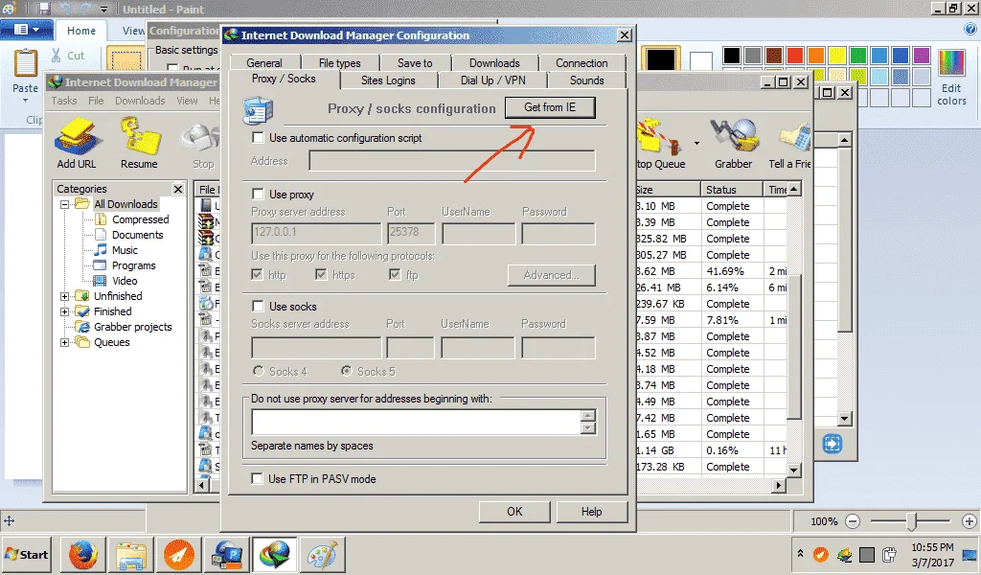Toggle the http protocol checkbox
The height and width of the screenshot is (575, 981).
click(257, 275)
